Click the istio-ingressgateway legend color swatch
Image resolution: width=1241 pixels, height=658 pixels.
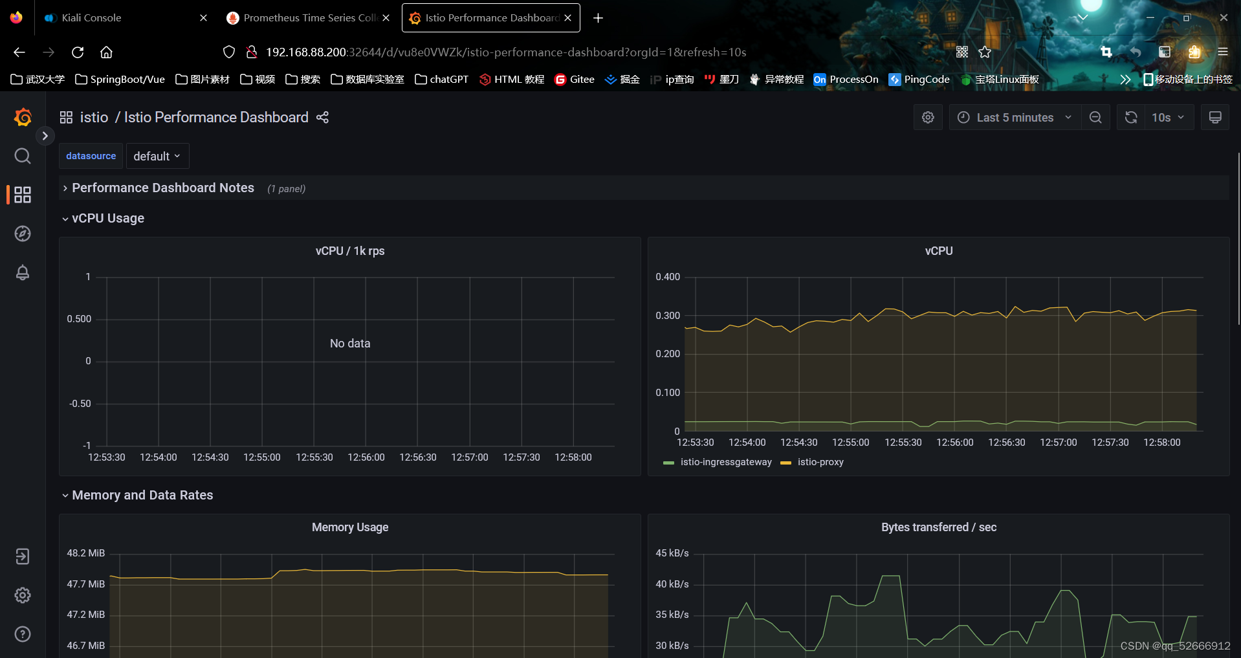click(669, 463)
